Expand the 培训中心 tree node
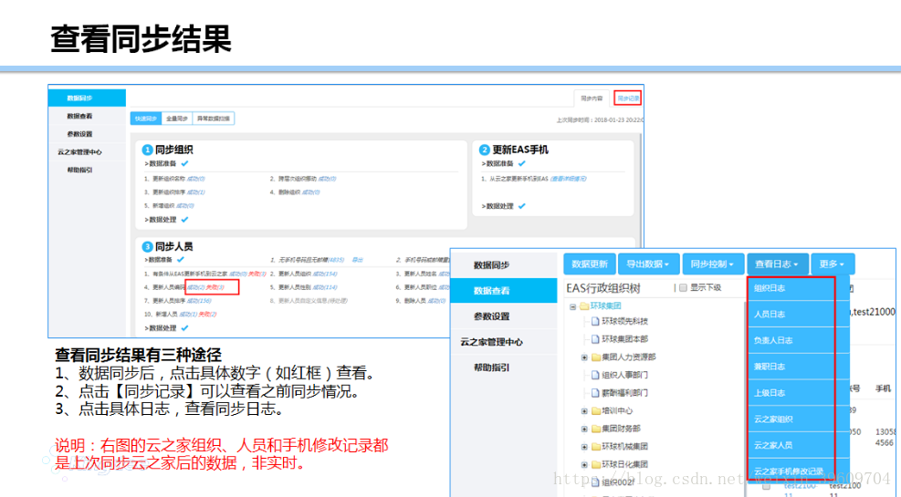 584,411
